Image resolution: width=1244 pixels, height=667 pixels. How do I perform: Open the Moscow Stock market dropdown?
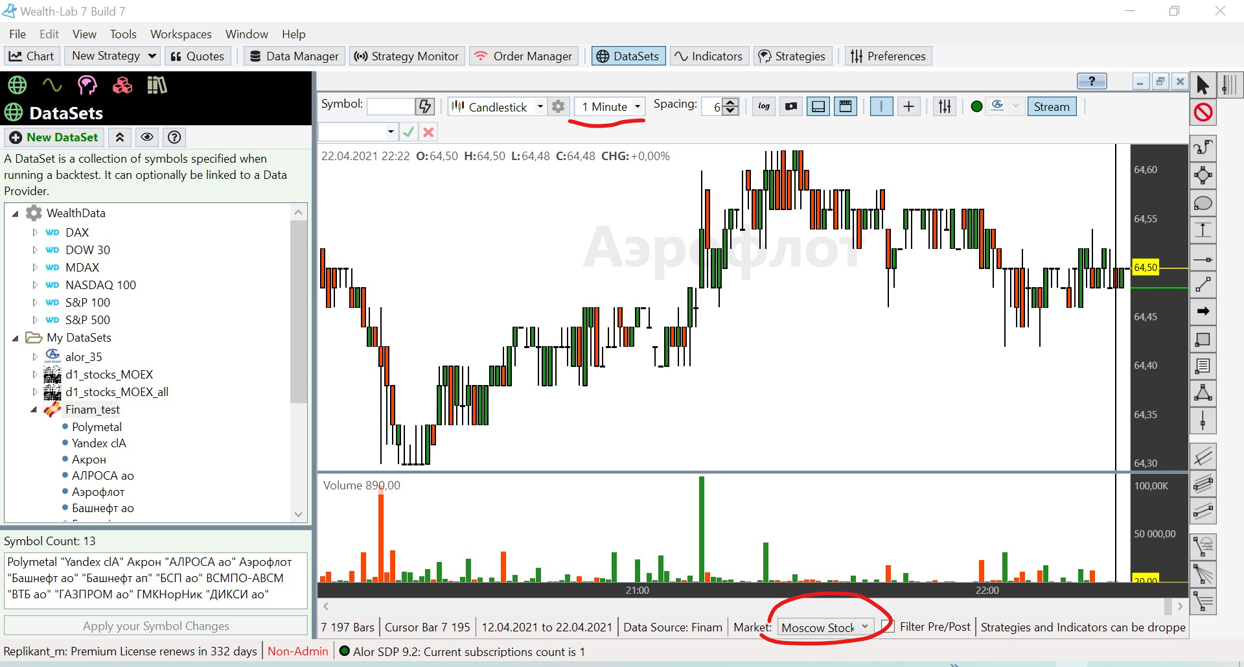point(864,626)
